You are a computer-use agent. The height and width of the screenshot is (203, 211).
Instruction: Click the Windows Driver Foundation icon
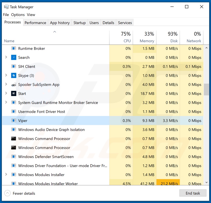[14, 166]
